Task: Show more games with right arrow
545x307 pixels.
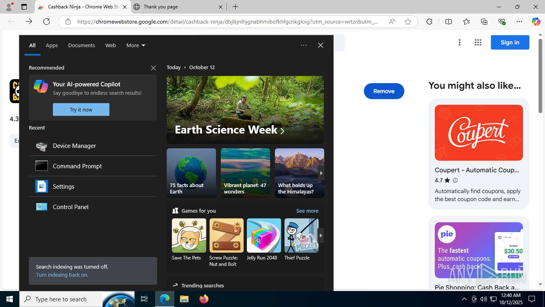Action: 321,235
